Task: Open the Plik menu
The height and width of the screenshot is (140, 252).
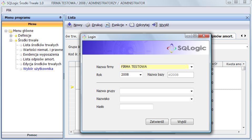Action: click(x=9, y=10)
